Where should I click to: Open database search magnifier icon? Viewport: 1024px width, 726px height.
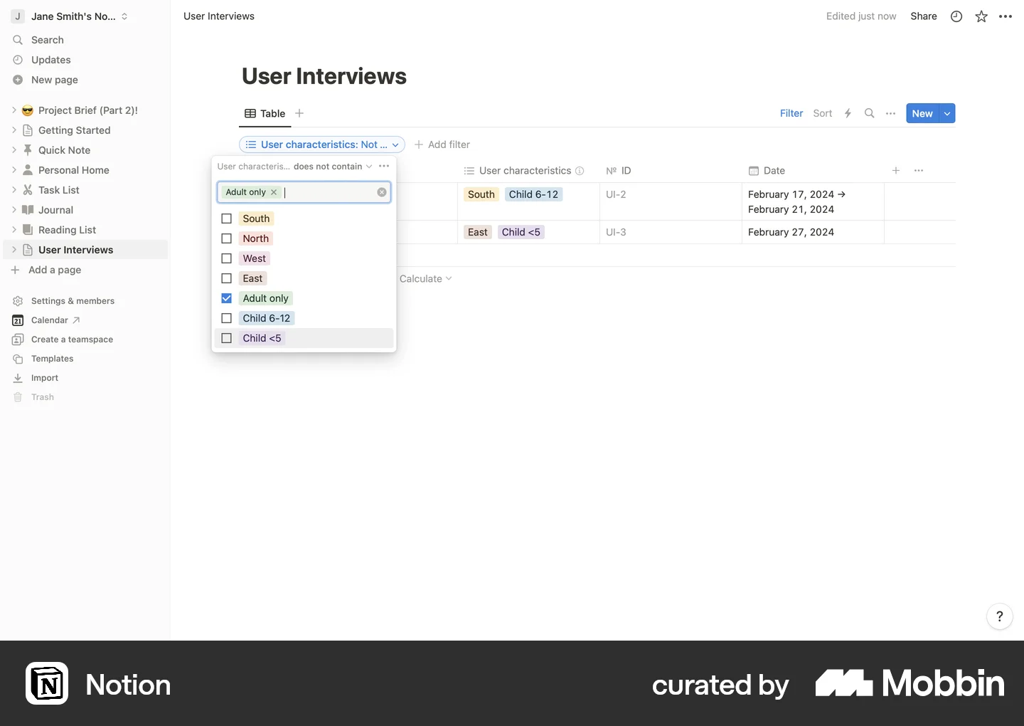tap(869, 113)
